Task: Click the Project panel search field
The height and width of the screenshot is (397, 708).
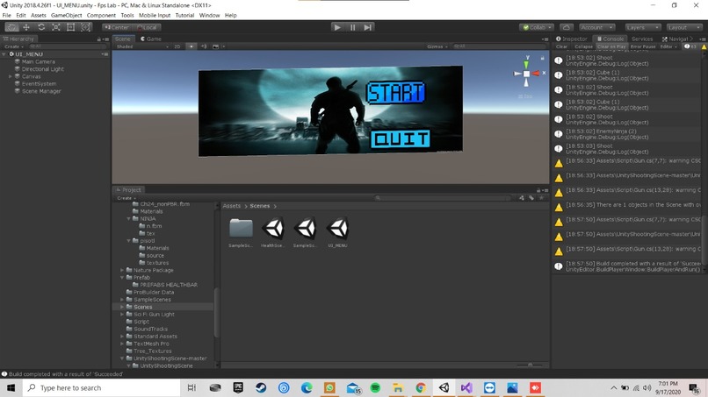Action: pyautogui.click(x=444, y=198)
